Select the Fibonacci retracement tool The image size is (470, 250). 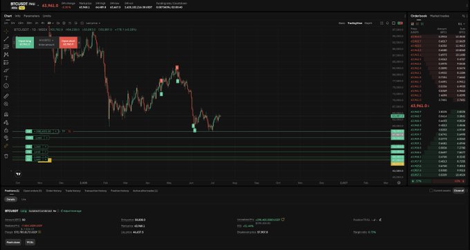point(6,47)
